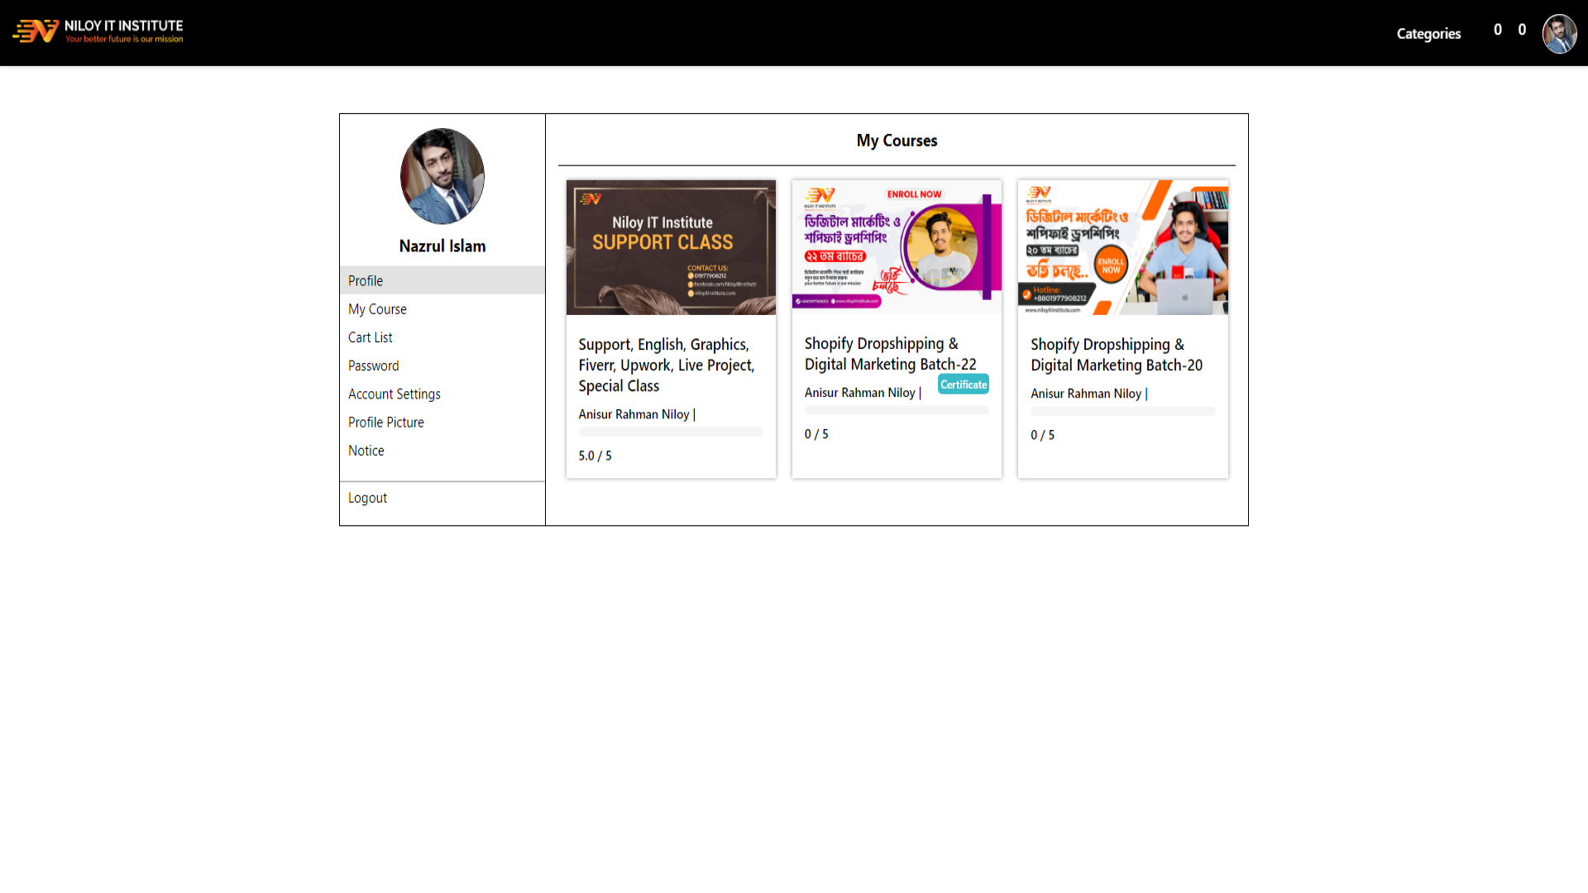Open the Categories menu in header
This screenshot has width=1588, height=893.
tap(1428, 34)
